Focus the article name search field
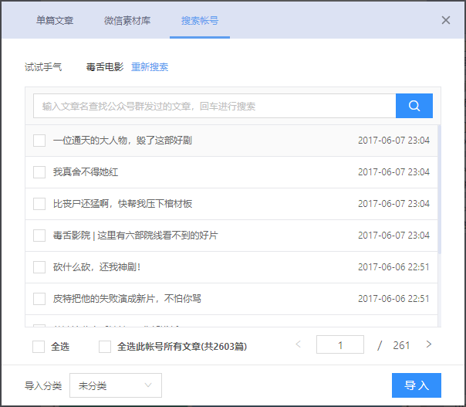 (x=214, y=106)
